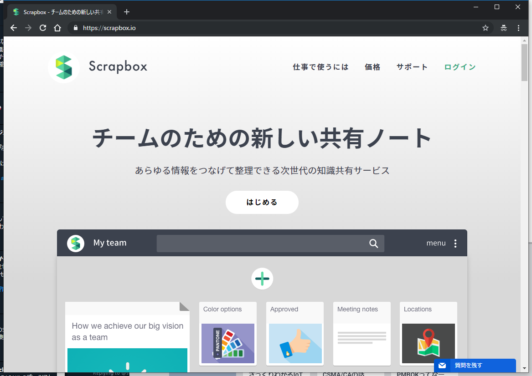Minimize the browser window

click(x=476, y=7)
